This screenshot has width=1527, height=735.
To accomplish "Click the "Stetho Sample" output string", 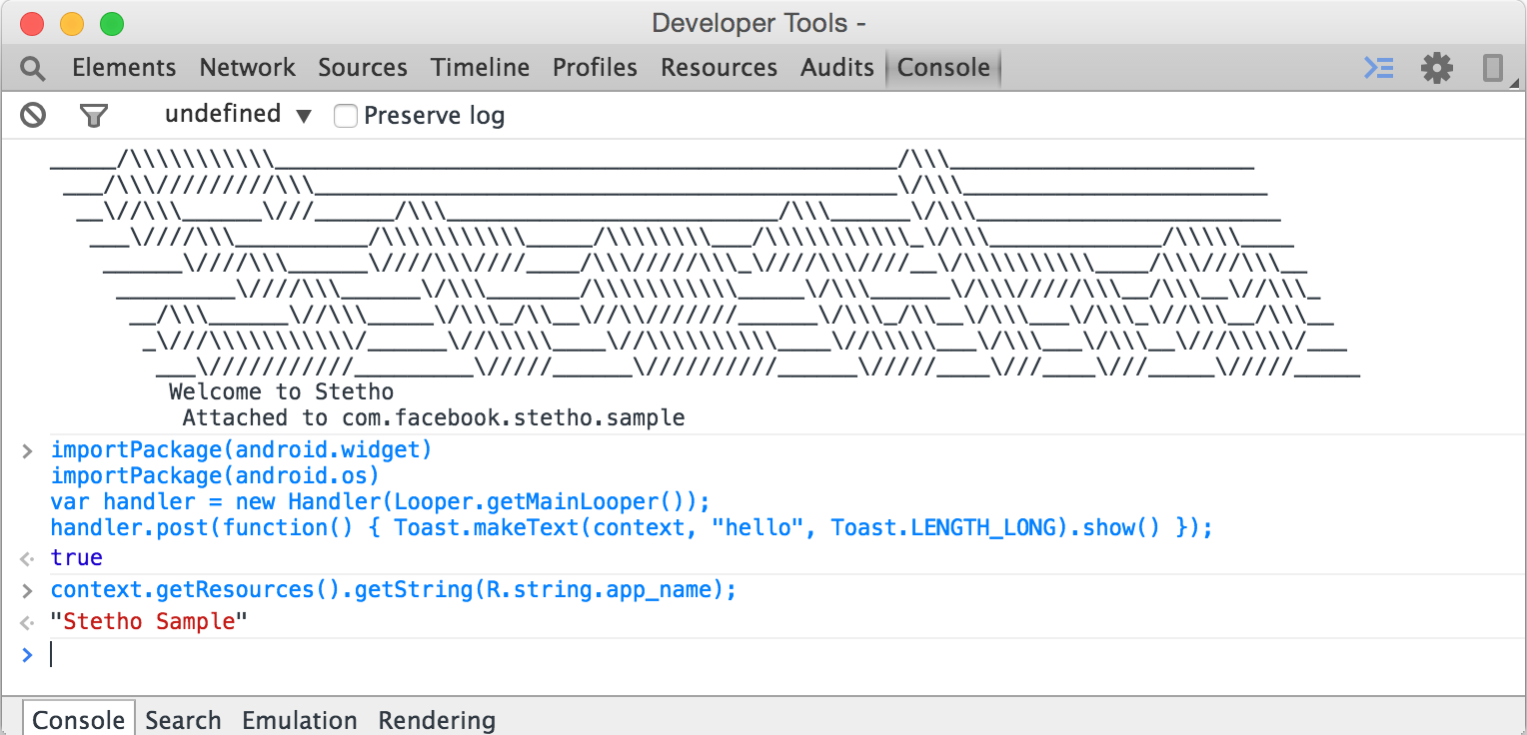I will pyautogui.click(x=149, y=622).
